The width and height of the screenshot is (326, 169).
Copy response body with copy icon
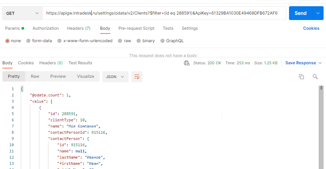coord(301,77)
